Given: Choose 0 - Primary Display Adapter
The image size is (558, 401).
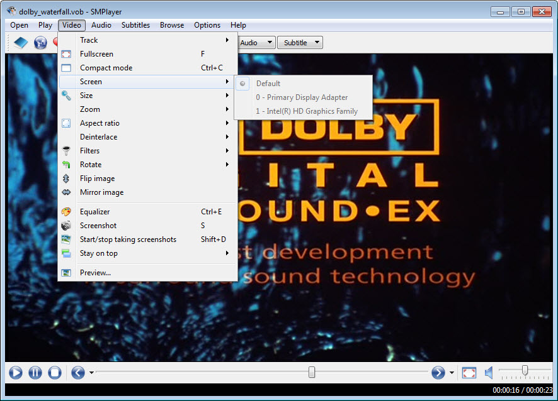Looking at the screenshot, I should [303, 97].
